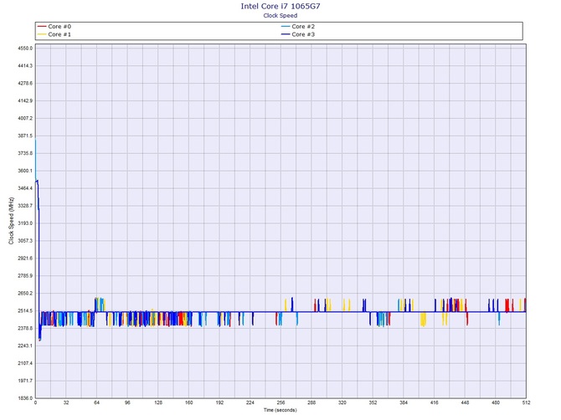
Task: Click the 3735.8 y-axis value
Action: pos(25,153)
